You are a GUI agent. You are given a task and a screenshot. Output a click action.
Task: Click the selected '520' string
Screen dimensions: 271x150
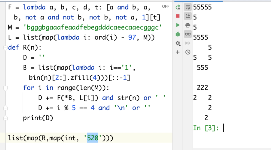pyautogui.click(x=93, y=138)
